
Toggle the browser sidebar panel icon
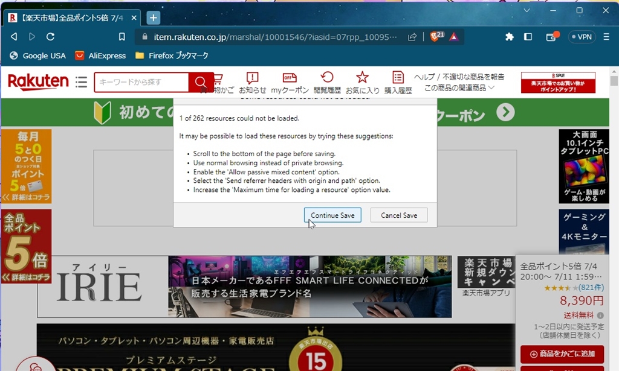tap(528, 37)
